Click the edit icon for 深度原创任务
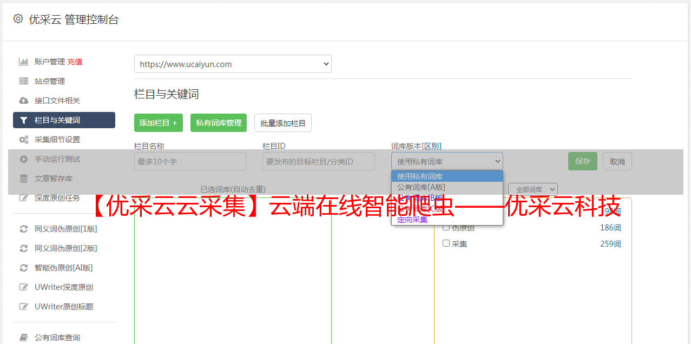This screenshot has height=344, width=691. [24, 198]
